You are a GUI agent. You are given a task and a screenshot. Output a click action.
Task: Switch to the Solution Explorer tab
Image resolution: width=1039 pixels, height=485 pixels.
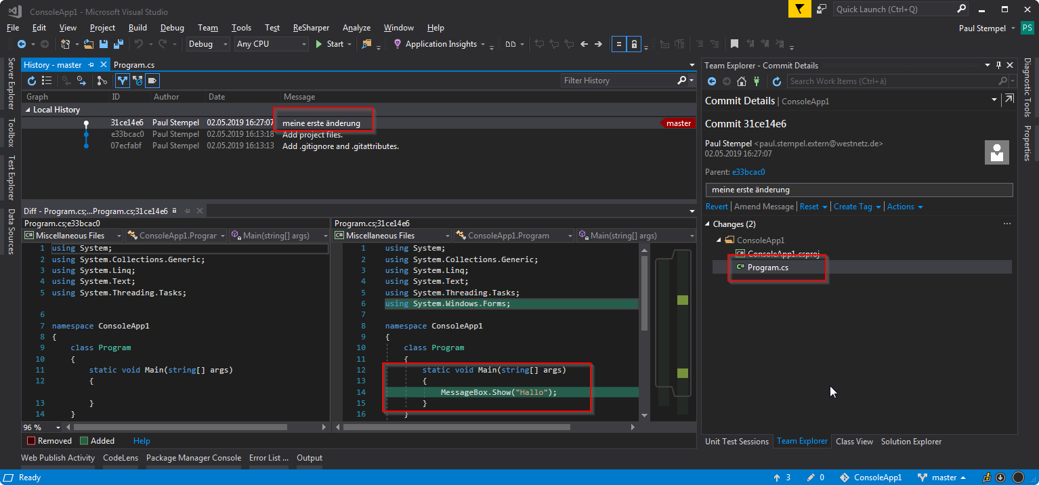coord(911,442)
